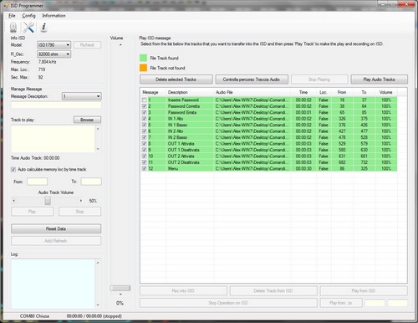This screenshot has height=323, width=418.
Task: Click the Rec into ISD button
Action: (x=183, y=290)
